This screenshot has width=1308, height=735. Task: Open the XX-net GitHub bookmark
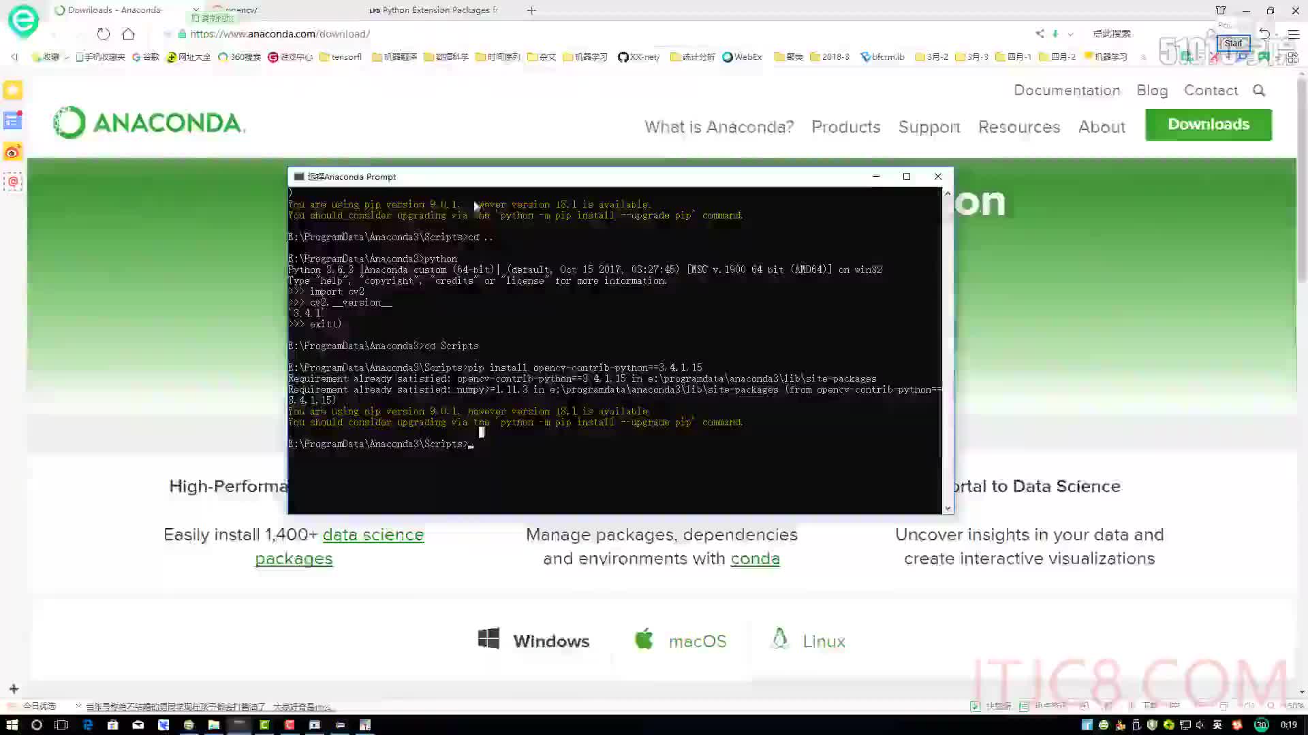point(638,57)
